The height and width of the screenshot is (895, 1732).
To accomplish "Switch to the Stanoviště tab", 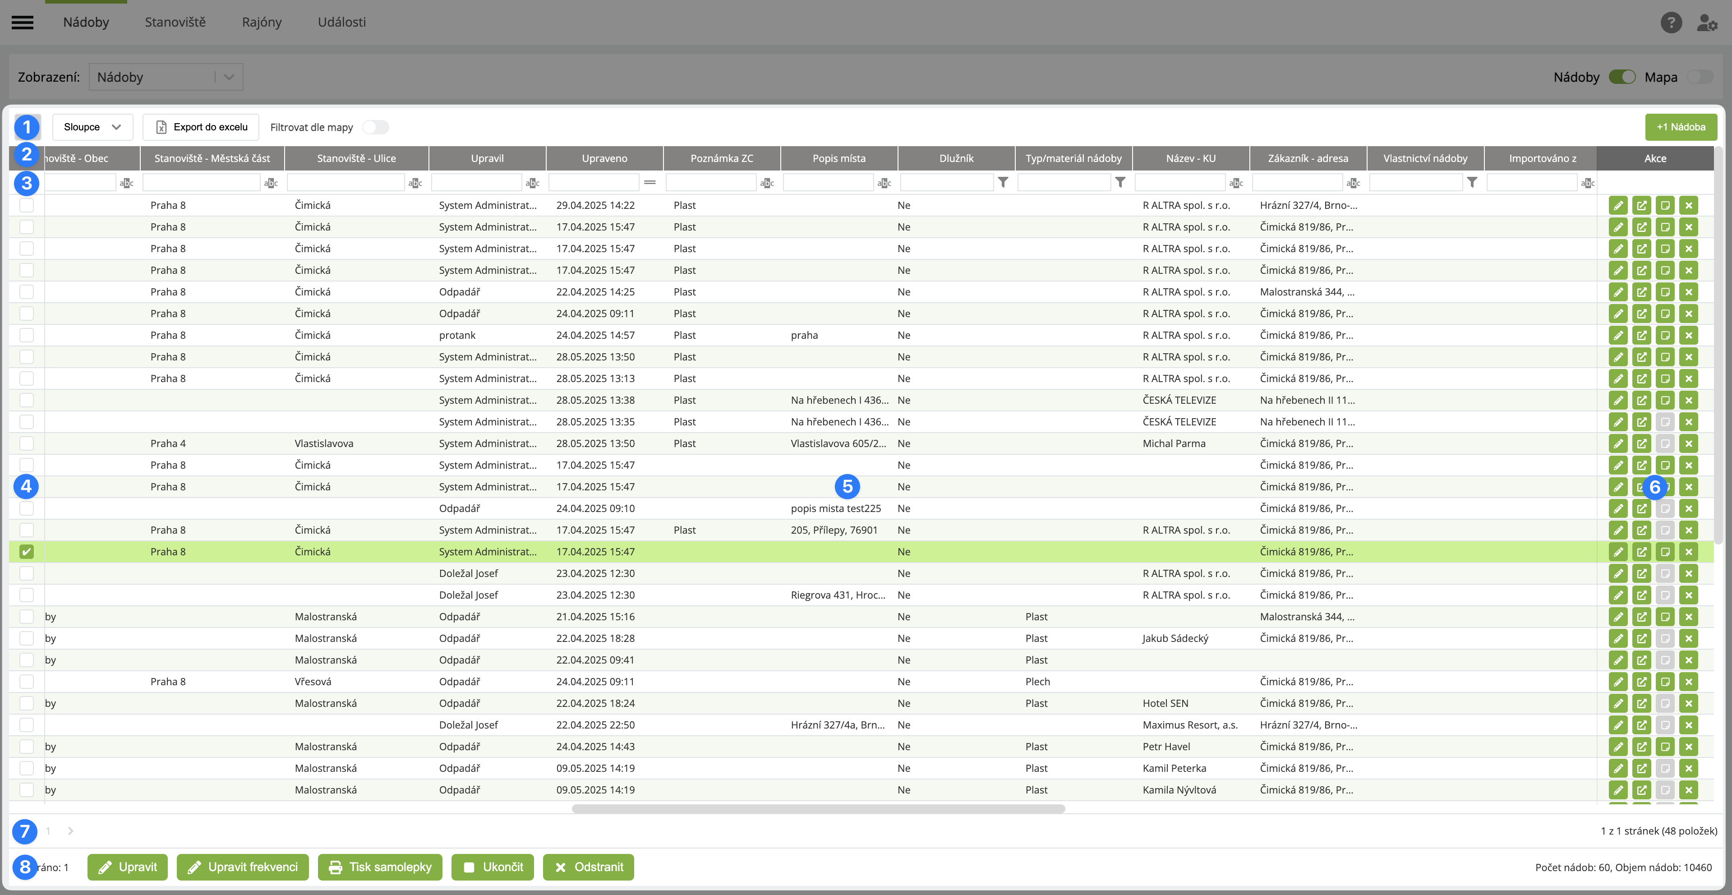I will [175, 22].
